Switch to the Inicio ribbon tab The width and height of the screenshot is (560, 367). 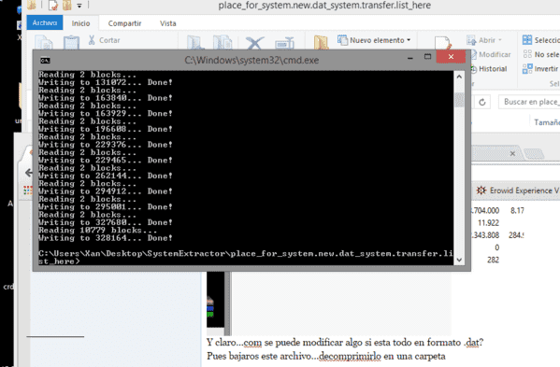click(x=80, y=23)
